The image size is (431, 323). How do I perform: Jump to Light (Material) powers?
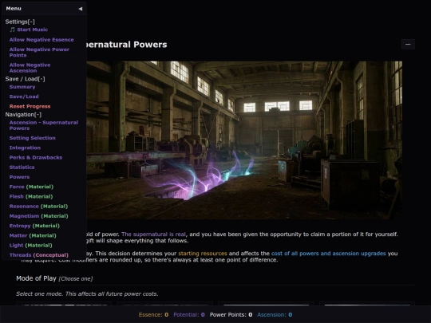(x=31, y=246)
